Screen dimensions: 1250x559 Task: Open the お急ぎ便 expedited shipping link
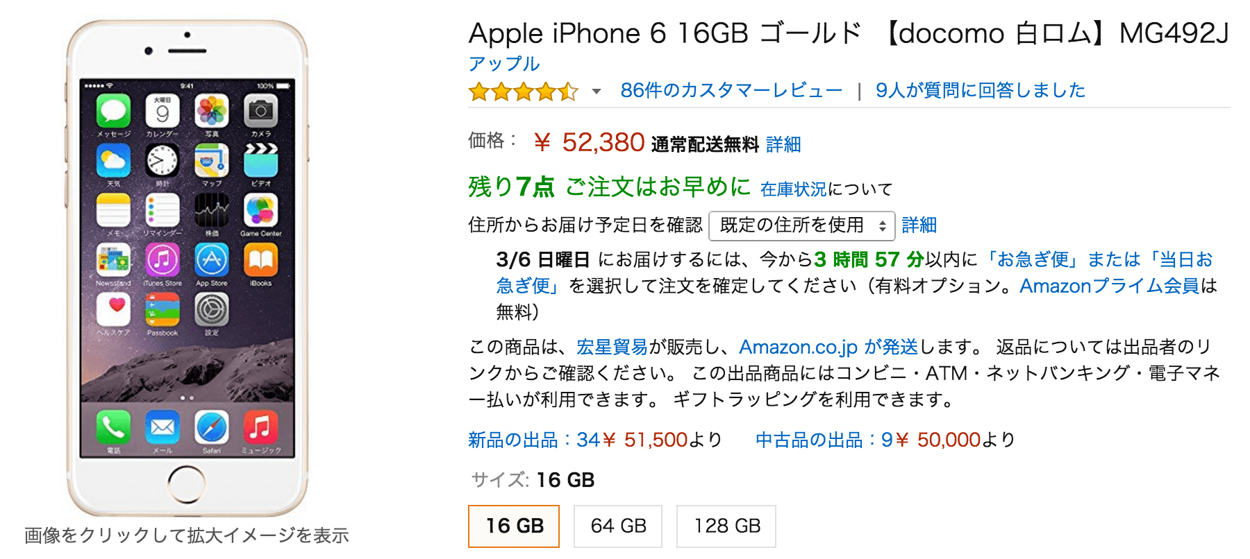[1034, 259]
